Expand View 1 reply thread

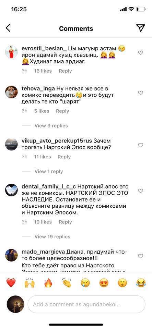(49, 171)
